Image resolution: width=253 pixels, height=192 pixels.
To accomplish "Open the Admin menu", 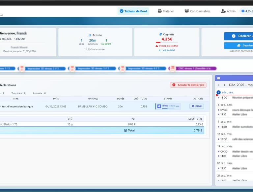I will pos(228,11).
